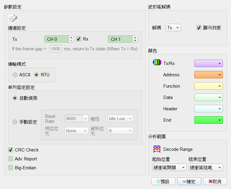Click the Decode Range label
The width and height of the screenshot is (231, 189).
(x=178, y=149)
